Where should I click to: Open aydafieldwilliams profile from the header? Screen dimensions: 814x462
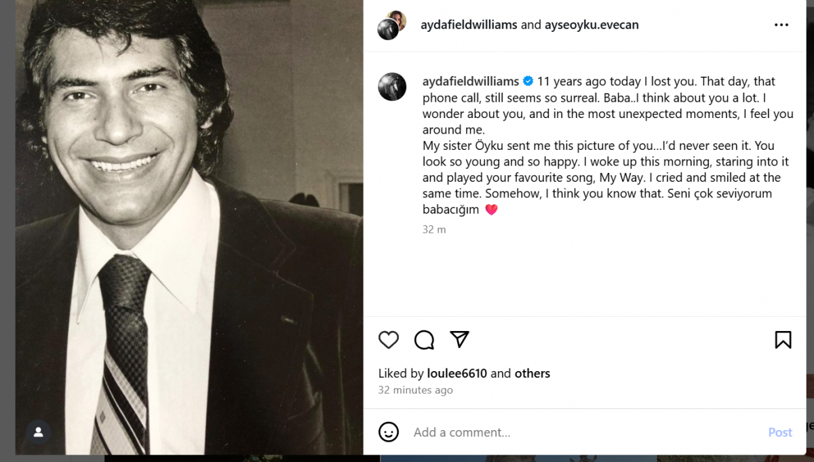pos(469,25)
